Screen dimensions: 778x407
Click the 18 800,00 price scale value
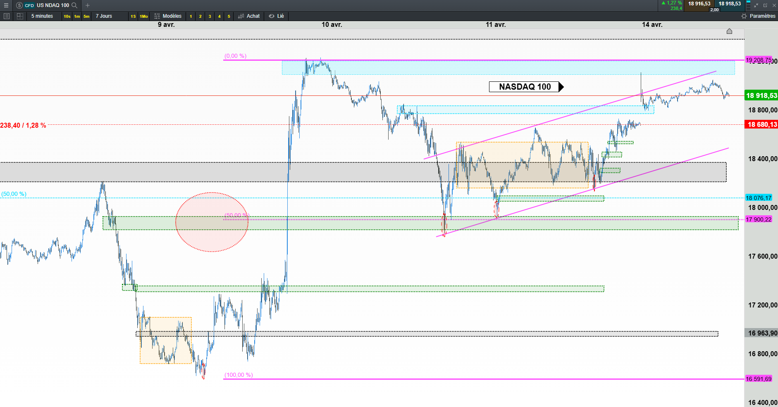tap(763, 110)
